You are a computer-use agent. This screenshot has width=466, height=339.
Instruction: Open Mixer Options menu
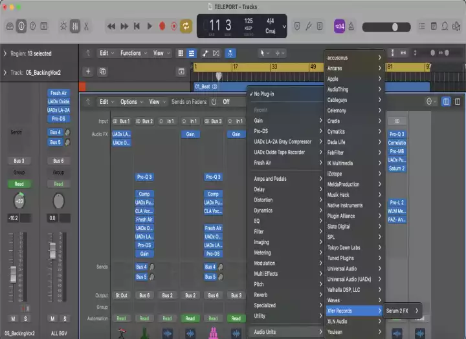pos(131,102)
